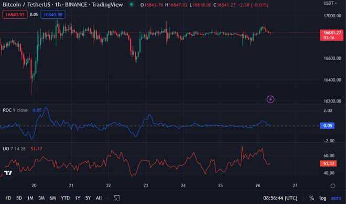The width and height of the screenshot is (346, 204).
Task: Select the All time range
Action: (99, 198)
